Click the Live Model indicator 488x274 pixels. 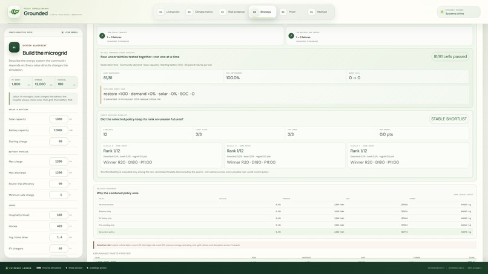[70, 32]
